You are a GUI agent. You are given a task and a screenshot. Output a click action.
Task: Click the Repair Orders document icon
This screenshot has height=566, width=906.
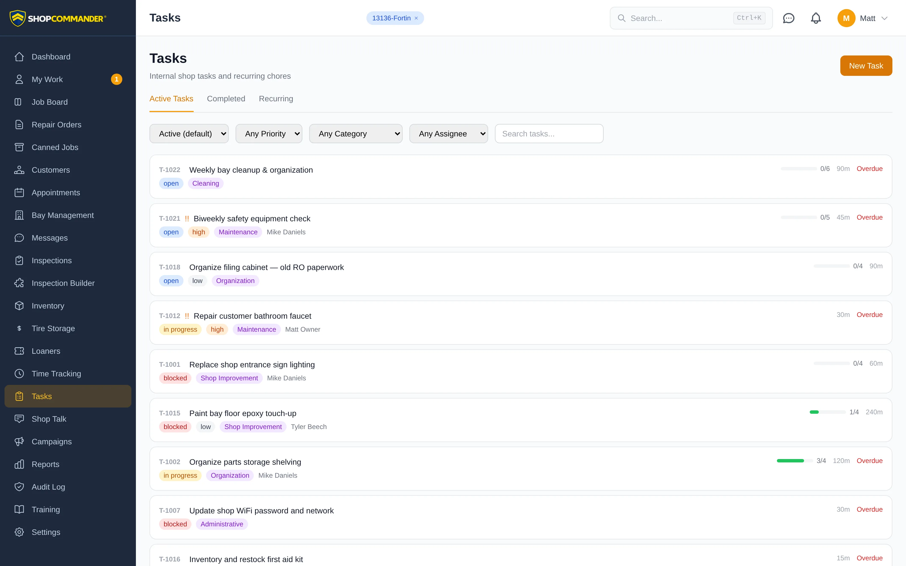pos(19,125)
